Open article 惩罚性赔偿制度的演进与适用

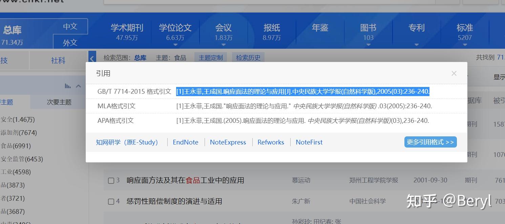(174, 201)
